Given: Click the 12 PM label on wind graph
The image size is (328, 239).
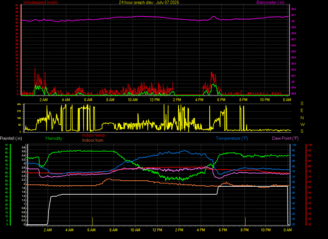Looking at the screenshot, I should coord(155,100).
